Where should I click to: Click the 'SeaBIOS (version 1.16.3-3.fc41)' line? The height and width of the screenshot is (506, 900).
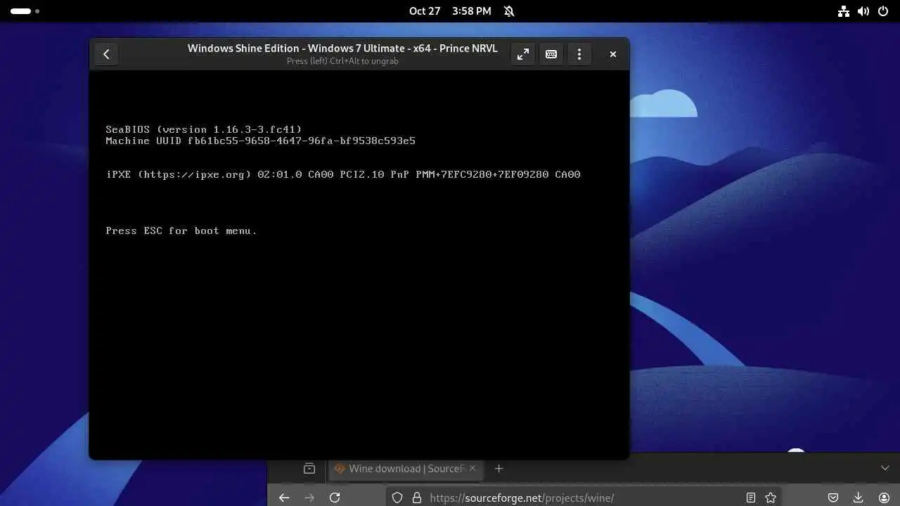pyautogui.click(x=204, y=129)
